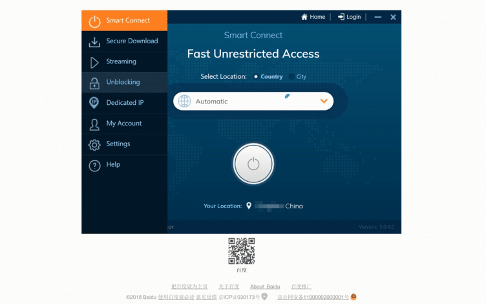The image size is (486, 304).
Task: Click the 关于百度 footer link
Action: tap(229, 287)
